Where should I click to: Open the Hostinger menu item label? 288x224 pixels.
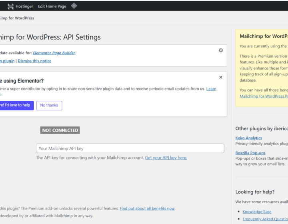pos(24,6)
